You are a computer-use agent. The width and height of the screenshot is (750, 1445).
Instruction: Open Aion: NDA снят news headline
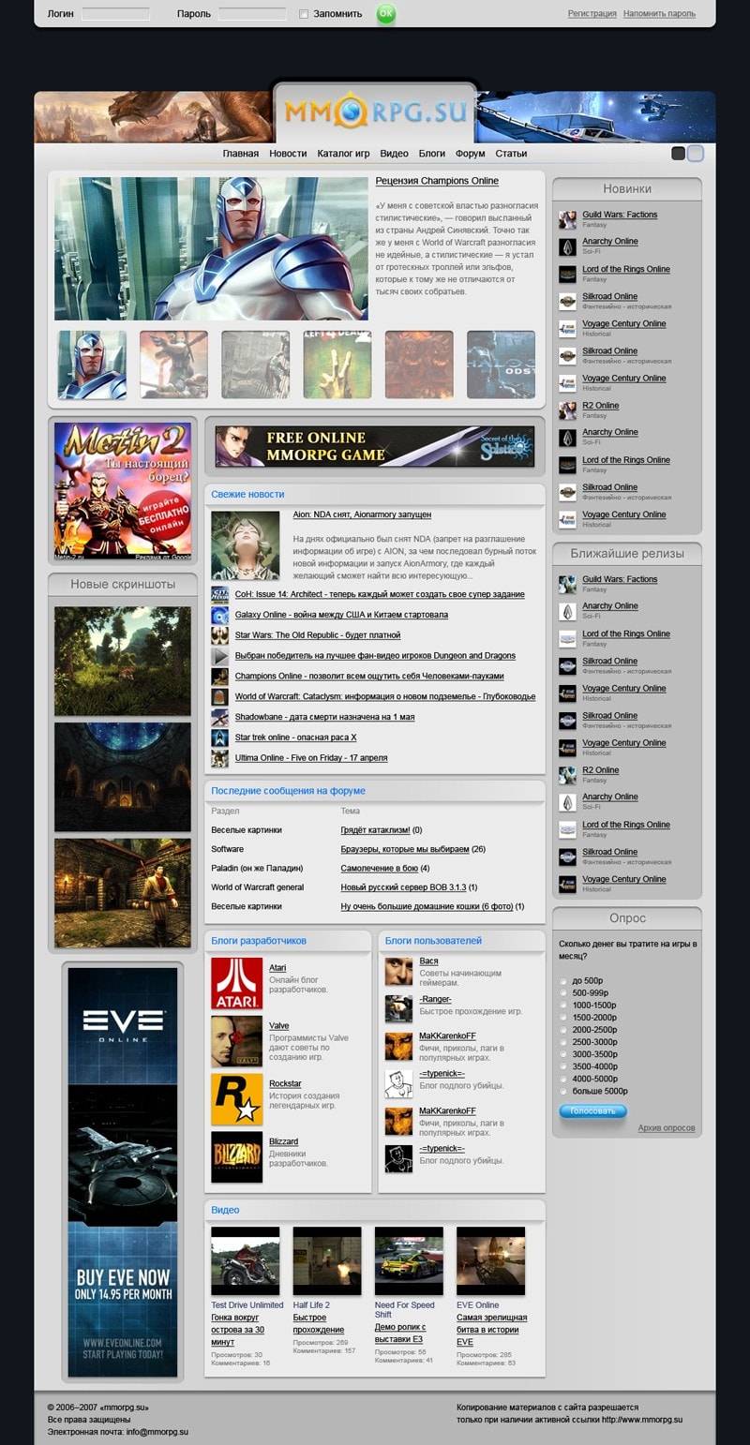(362, 514)
